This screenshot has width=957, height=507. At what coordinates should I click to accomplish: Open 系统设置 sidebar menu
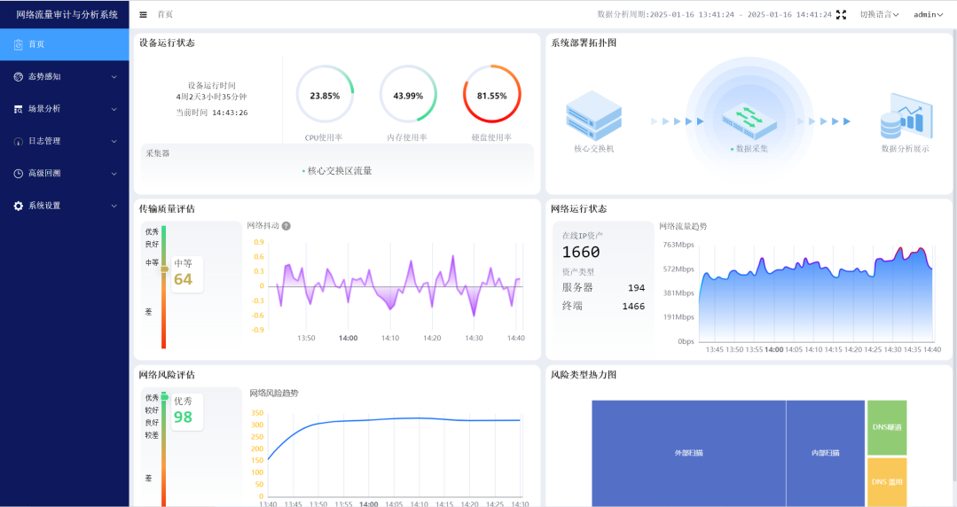point(65,206)
